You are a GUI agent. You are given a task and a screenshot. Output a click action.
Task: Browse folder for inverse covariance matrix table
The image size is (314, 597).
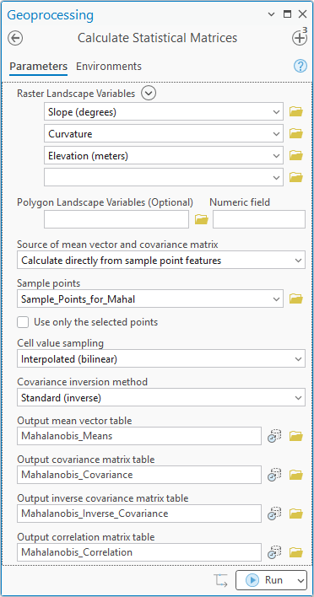(x=296, y=514)
